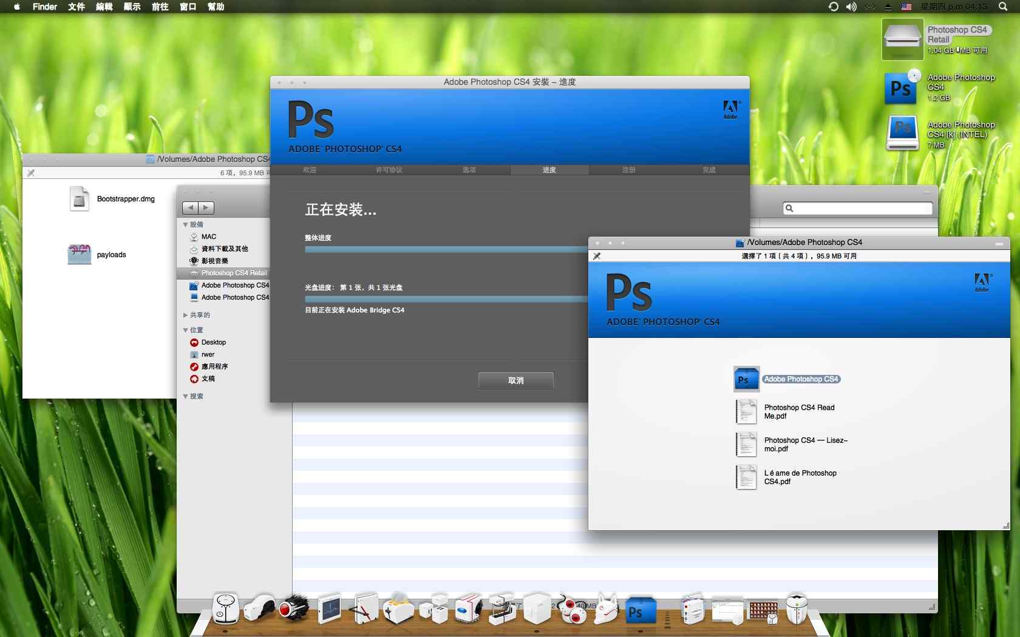Click the 光盘进度 disc progress bar
The height and width of the screenshot is (637, 1020).
click(446, 299)
